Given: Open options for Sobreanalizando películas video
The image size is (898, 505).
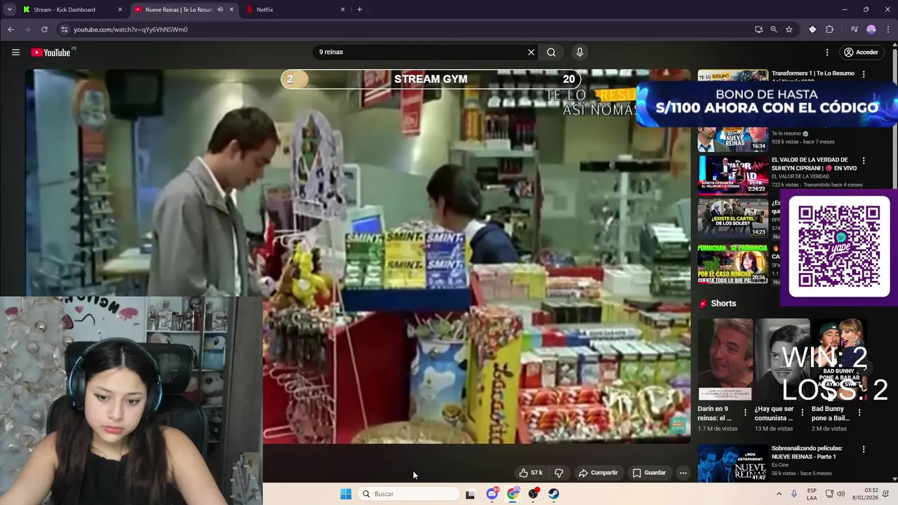Looking at the screenshot, I should click(x=864, y=449).
